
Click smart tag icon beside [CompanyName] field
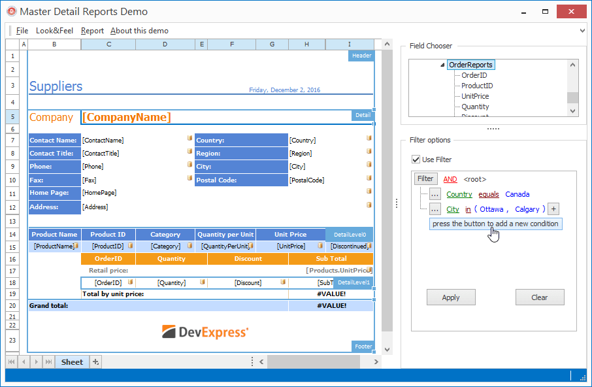click(373, 110)
